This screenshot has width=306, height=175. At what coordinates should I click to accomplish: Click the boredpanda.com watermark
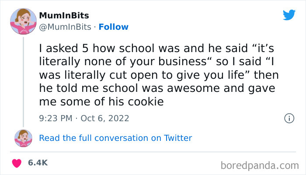261,165
